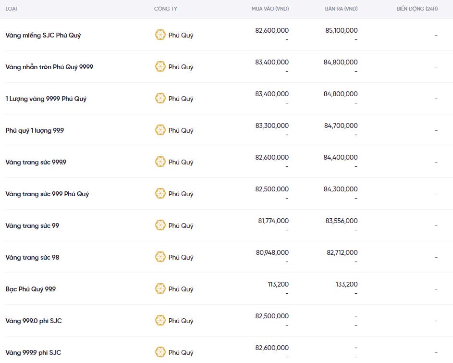Click Phú Quý logo in Vàng trang sức 999.9 row
Image resolution: width=453 pixels, height=363 pixels.
coord(160,162)
